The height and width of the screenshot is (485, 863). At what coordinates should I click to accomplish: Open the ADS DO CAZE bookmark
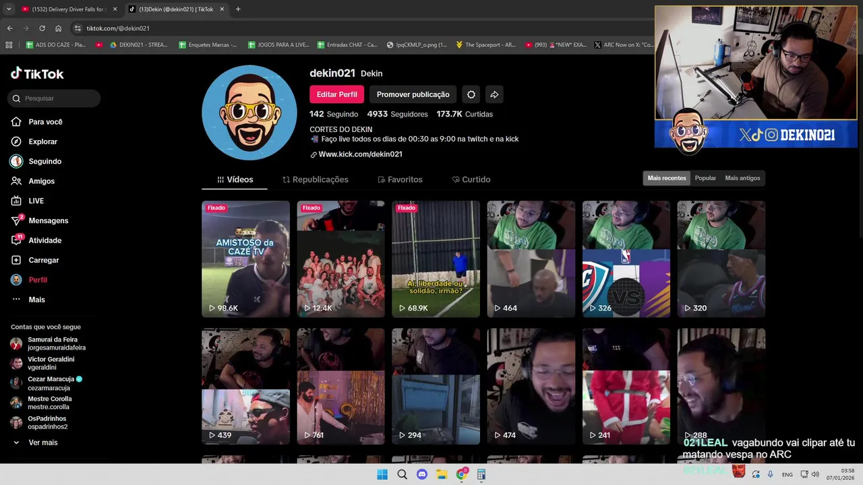point(56,44)
